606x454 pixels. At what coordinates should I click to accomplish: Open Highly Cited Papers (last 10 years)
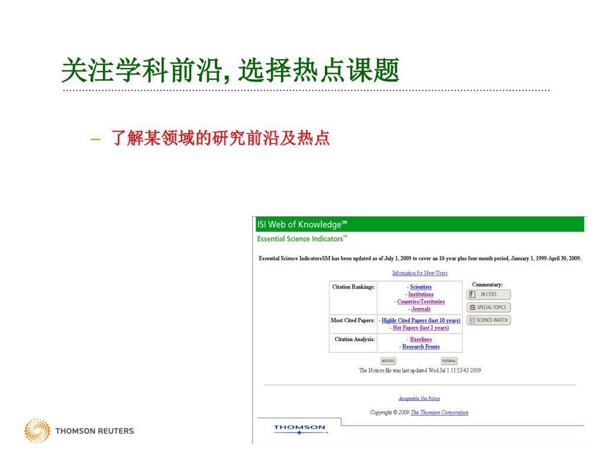421,320
